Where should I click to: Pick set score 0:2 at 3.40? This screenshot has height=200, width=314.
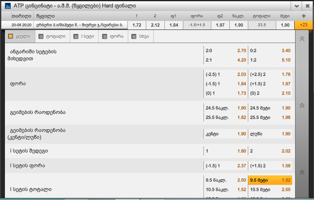[x=270, y=50]
